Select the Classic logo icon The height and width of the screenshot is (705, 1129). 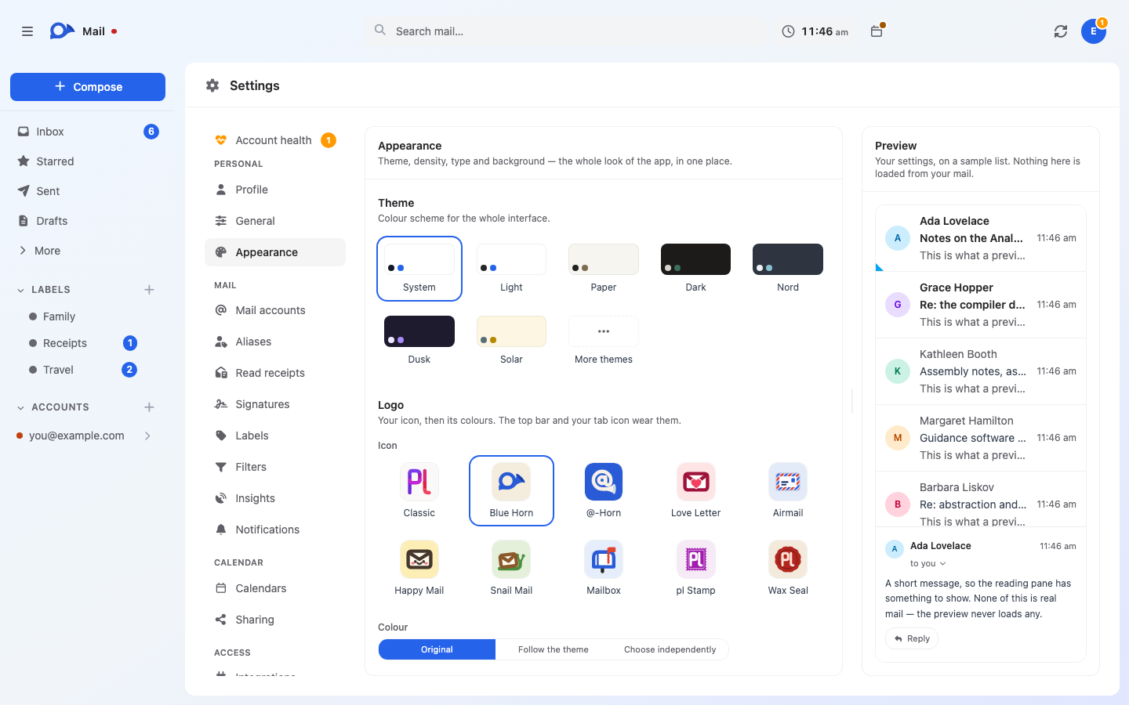pos(419,490)
